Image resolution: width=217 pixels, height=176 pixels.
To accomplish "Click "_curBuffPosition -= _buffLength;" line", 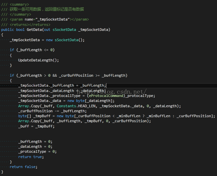I will tap(52, 111).
